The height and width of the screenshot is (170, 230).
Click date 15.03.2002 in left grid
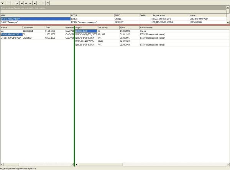tap(55, 34)
